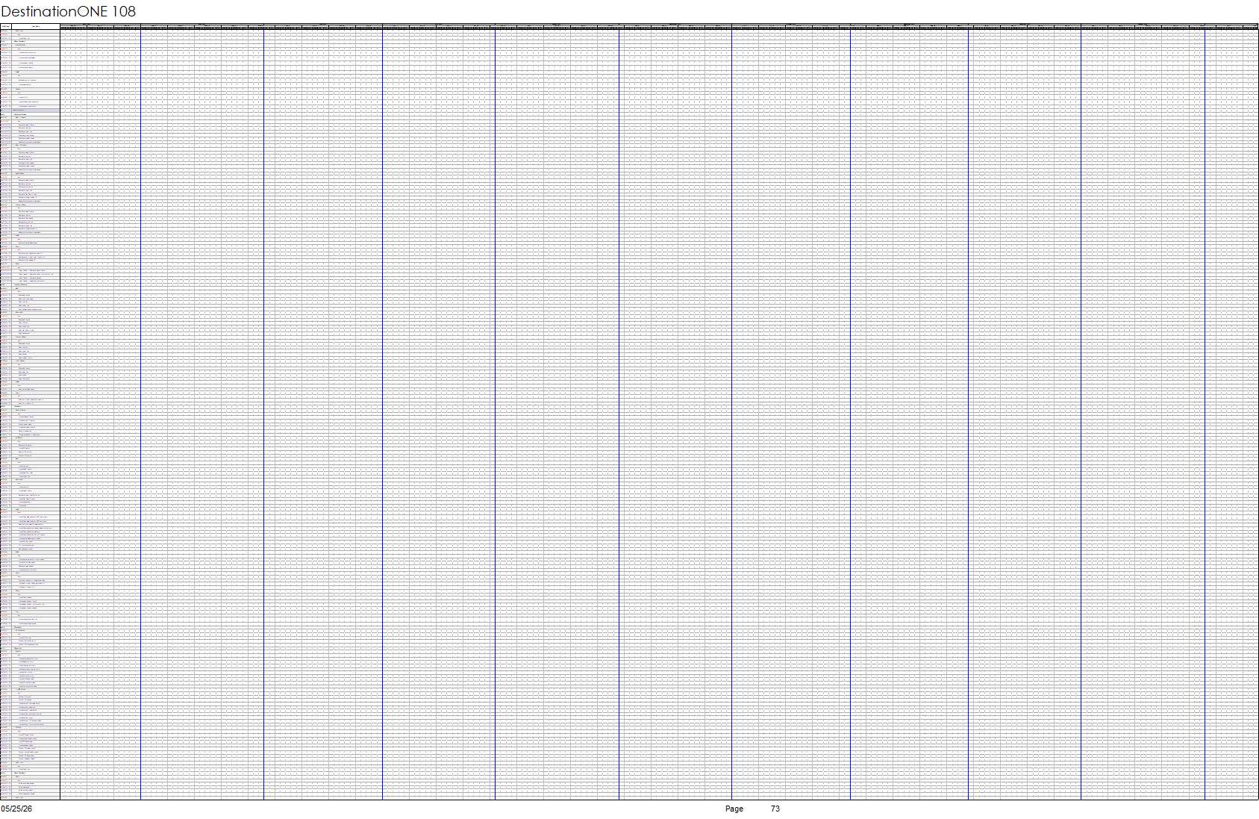1259x819 pixels.
Task: Select the page number "73" in the footer
Action: pos(775,809)
